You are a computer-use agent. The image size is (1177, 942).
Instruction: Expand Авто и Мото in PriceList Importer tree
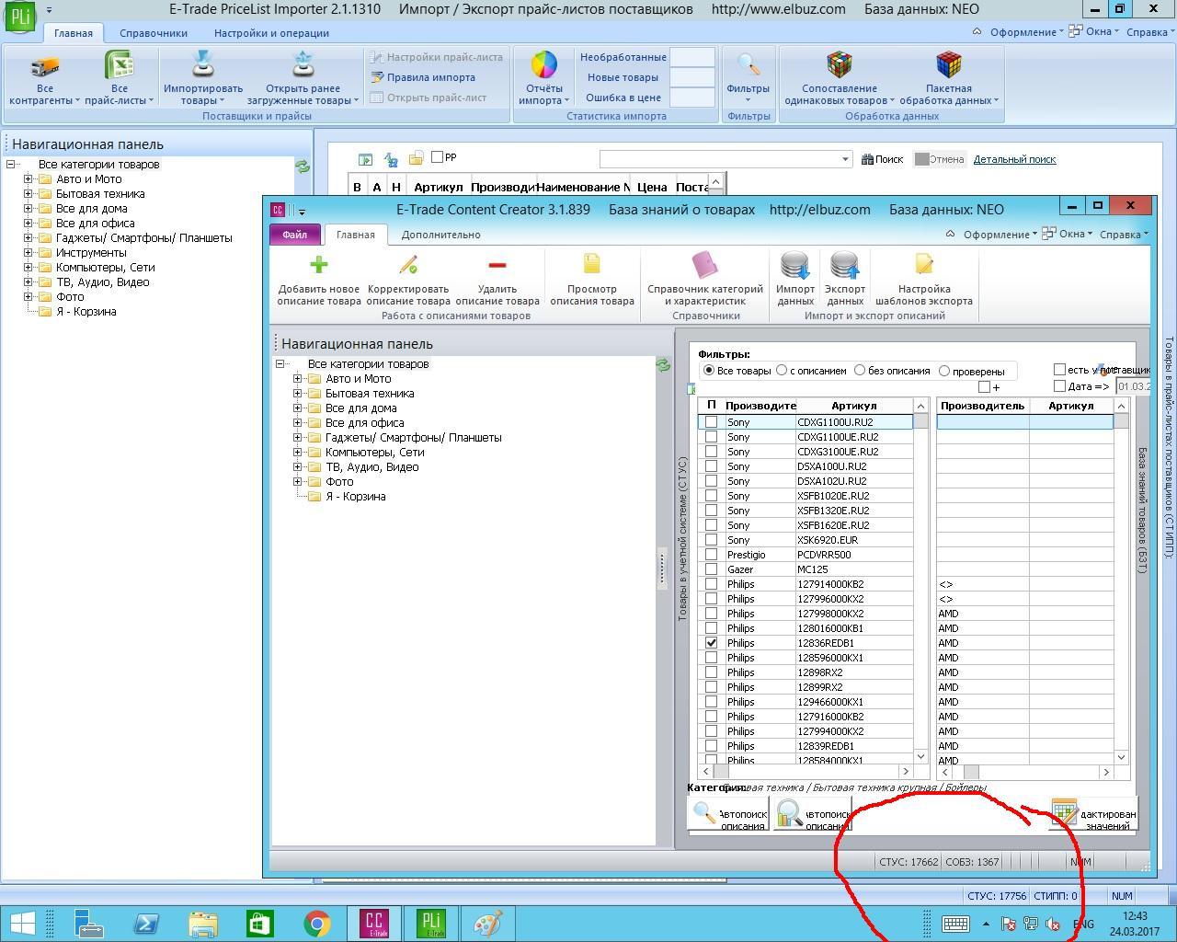click(29, 179)
